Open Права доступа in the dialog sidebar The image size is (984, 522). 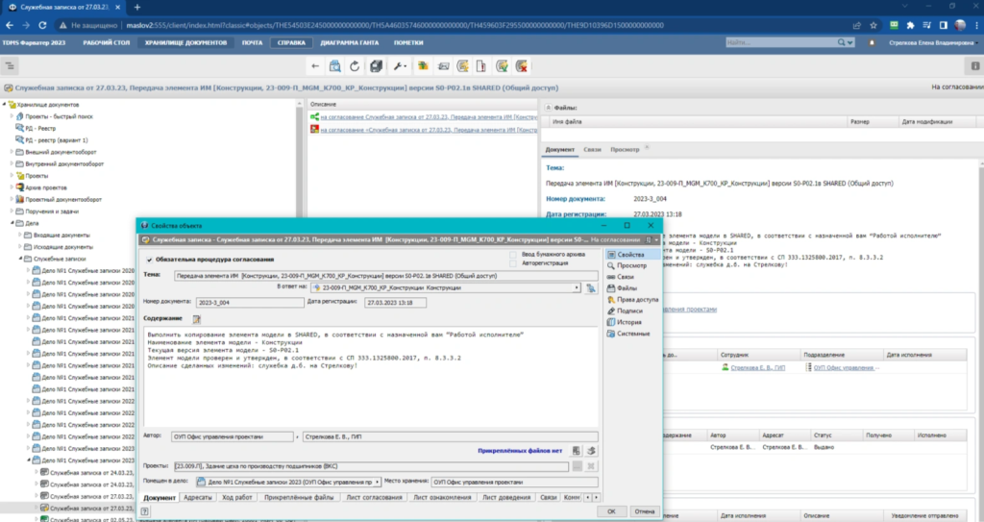coord(635,299)
